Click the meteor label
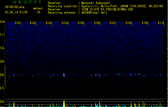The width and height of the screenshot is (168, 107). pos(38,8)
